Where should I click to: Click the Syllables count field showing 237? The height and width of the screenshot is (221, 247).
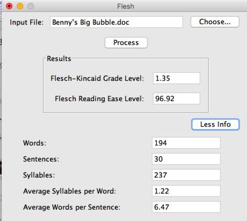(x=186, y=175)
